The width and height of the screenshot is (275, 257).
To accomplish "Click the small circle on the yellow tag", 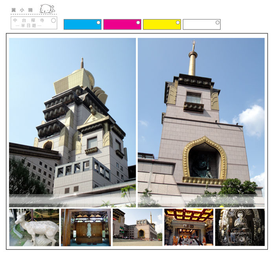I will tap(178, 22).
